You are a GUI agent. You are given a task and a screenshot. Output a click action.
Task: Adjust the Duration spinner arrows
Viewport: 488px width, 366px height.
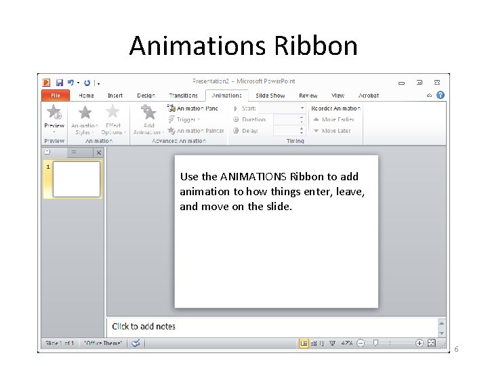302,119
